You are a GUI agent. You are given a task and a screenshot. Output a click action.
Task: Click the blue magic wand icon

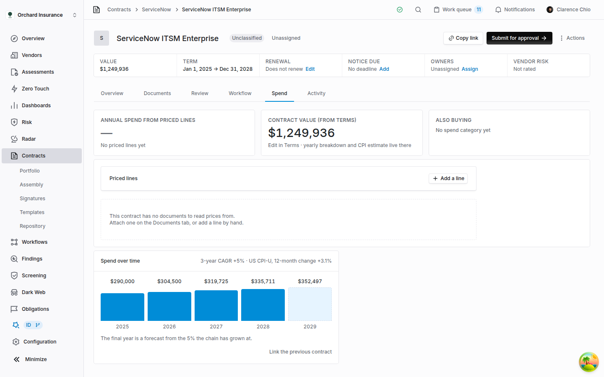tap(16, 325)
